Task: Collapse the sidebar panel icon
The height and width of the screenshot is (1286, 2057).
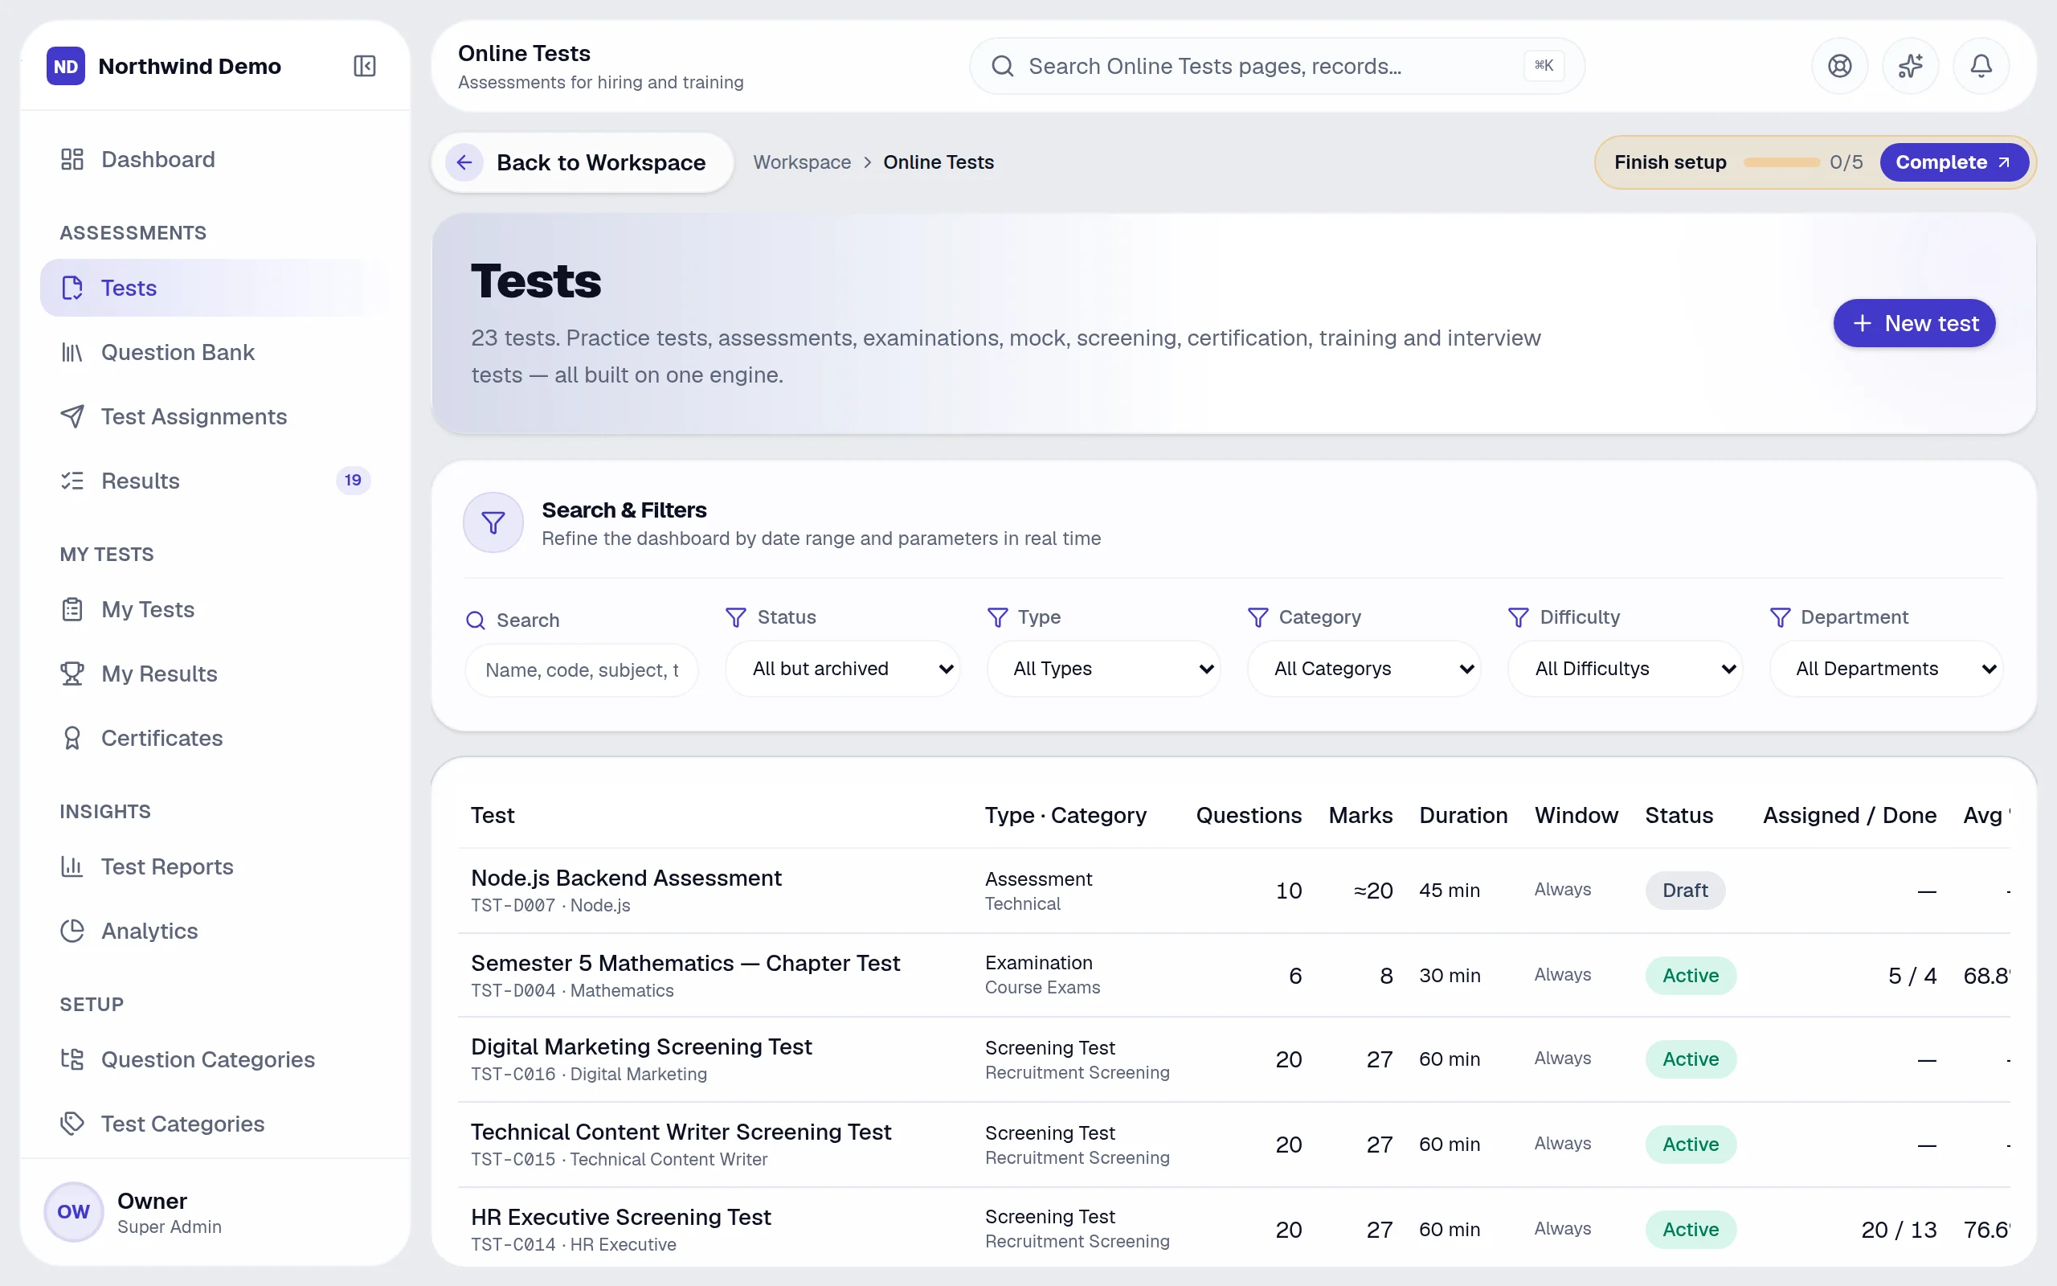Action: [365, 67]
